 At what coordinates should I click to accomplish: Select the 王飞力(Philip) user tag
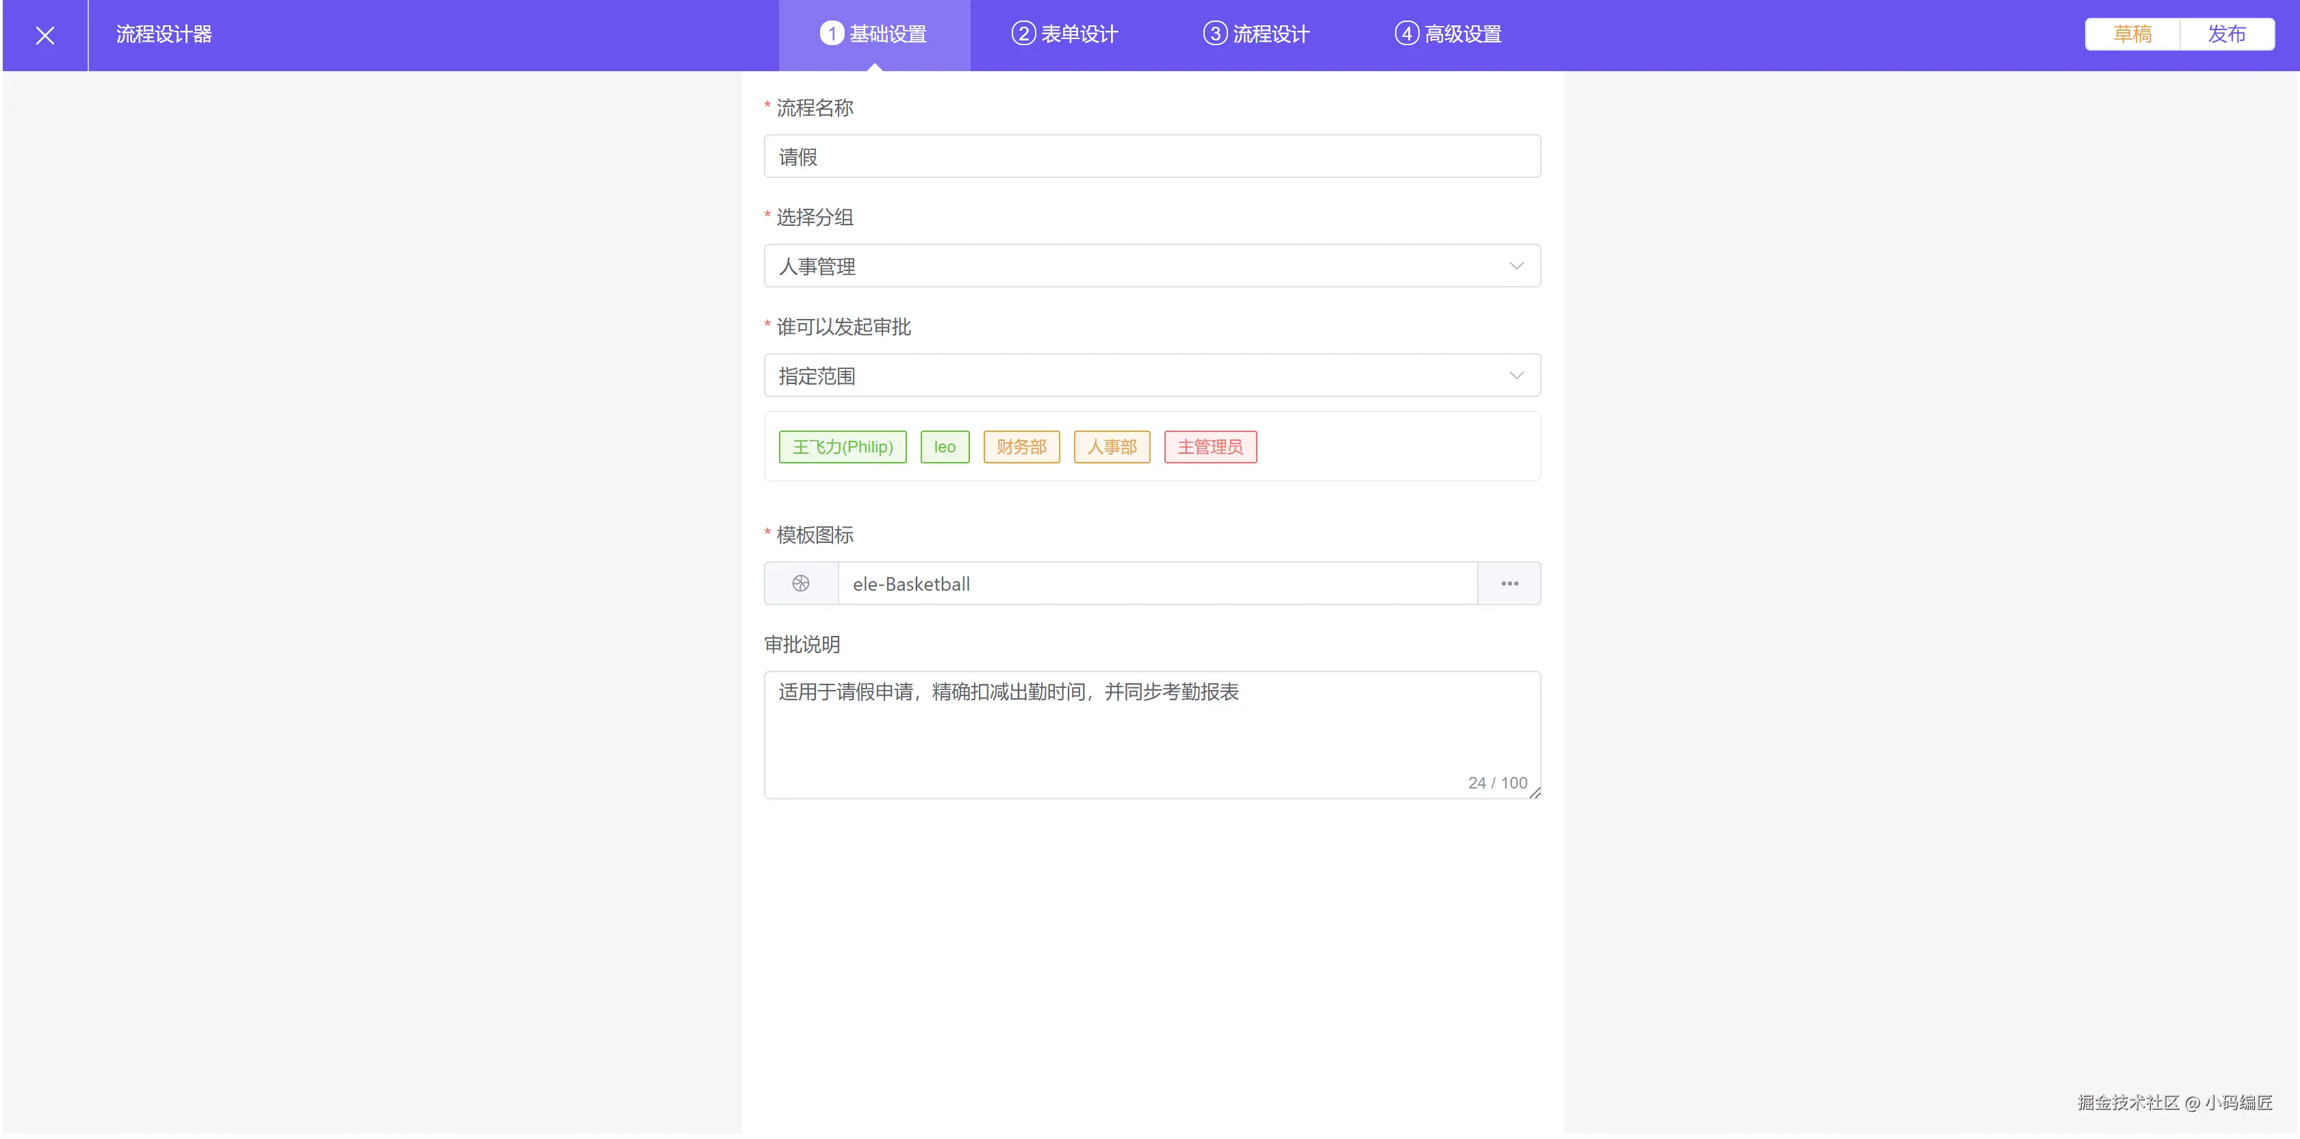pos(842,447)
